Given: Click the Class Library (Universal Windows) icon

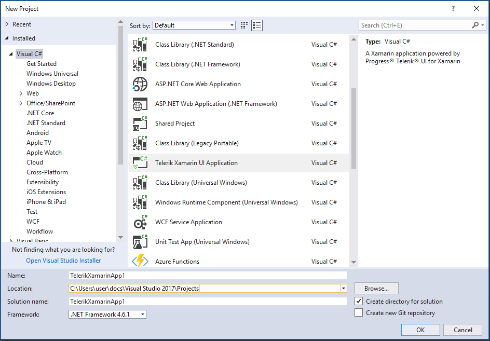Looking at the screenshot, I should pyautogui.click(x=140, y=183).
